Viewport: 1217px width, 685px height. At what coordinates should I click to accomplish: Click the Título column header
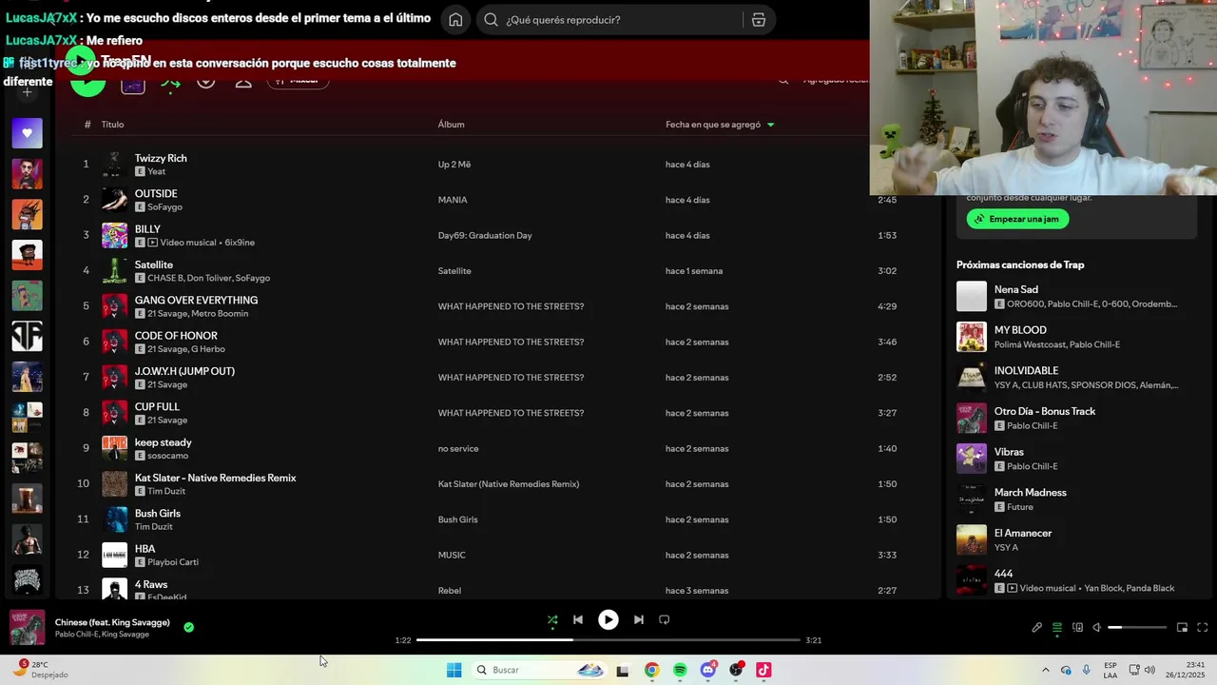pos(113,125)
